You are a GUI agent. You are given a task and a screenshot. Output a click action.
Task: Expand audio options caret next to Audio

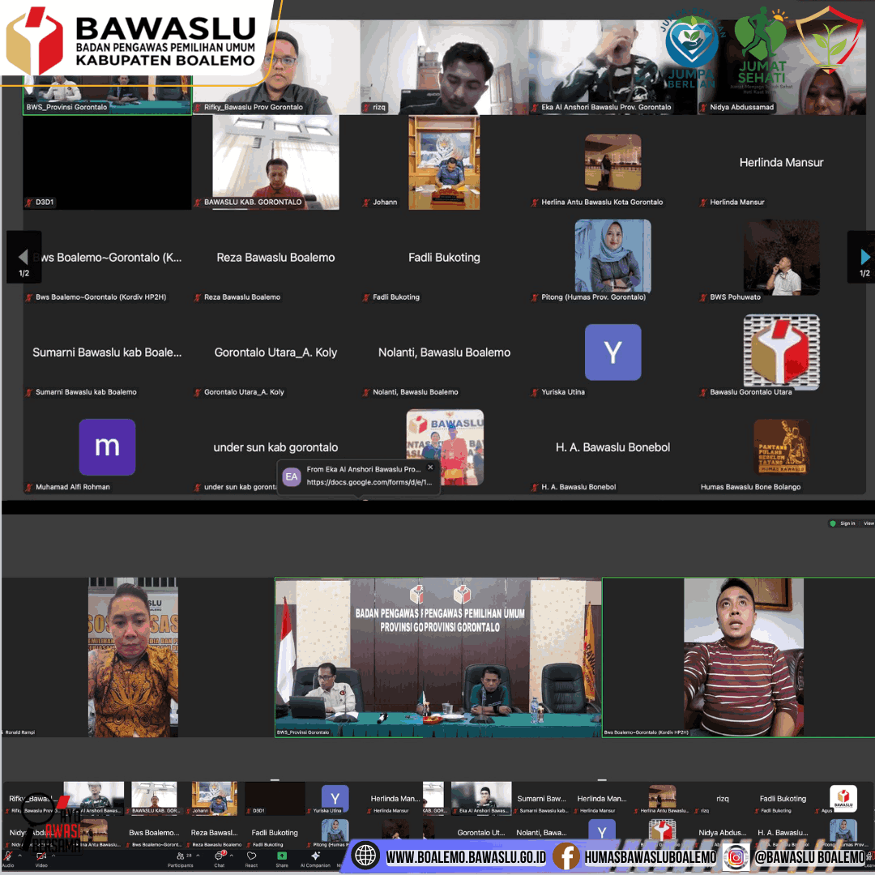pos(19,855)
